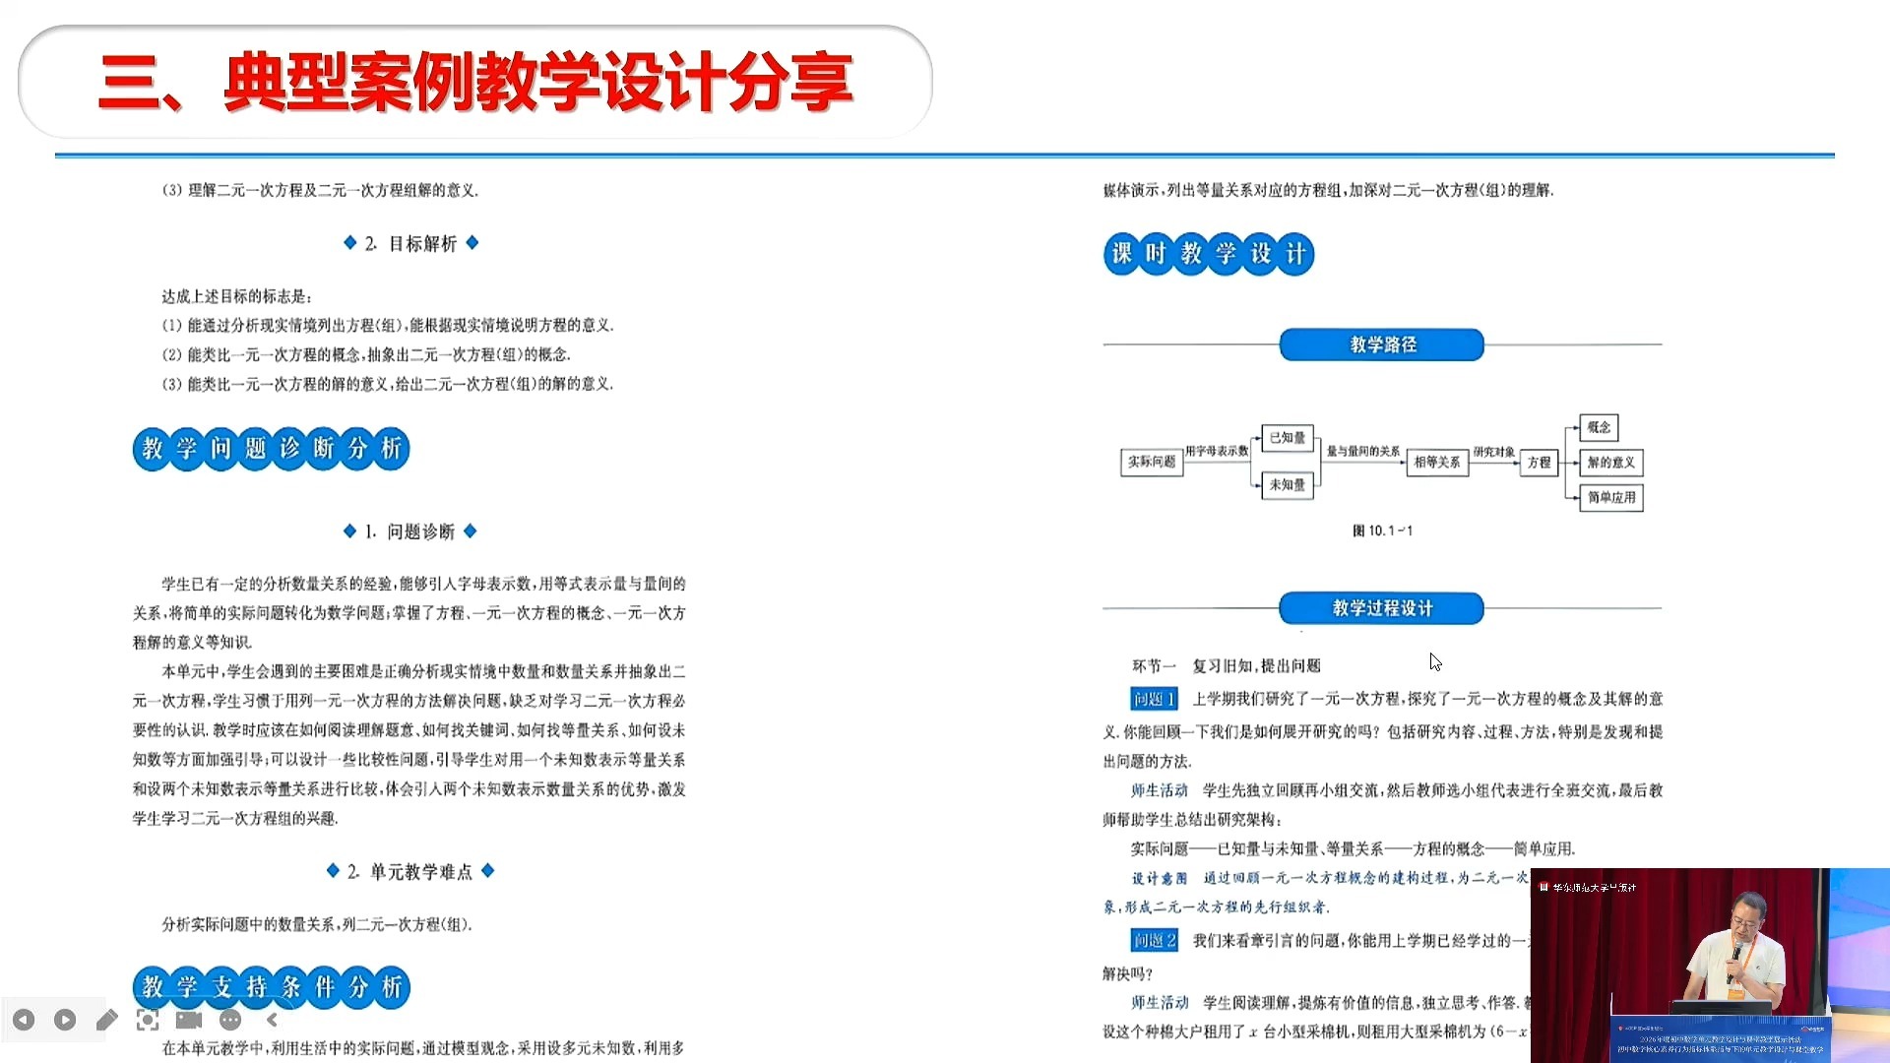
Task: Click the 问题 2 label
Action: pyautogui.click(x=1154, y=941)
